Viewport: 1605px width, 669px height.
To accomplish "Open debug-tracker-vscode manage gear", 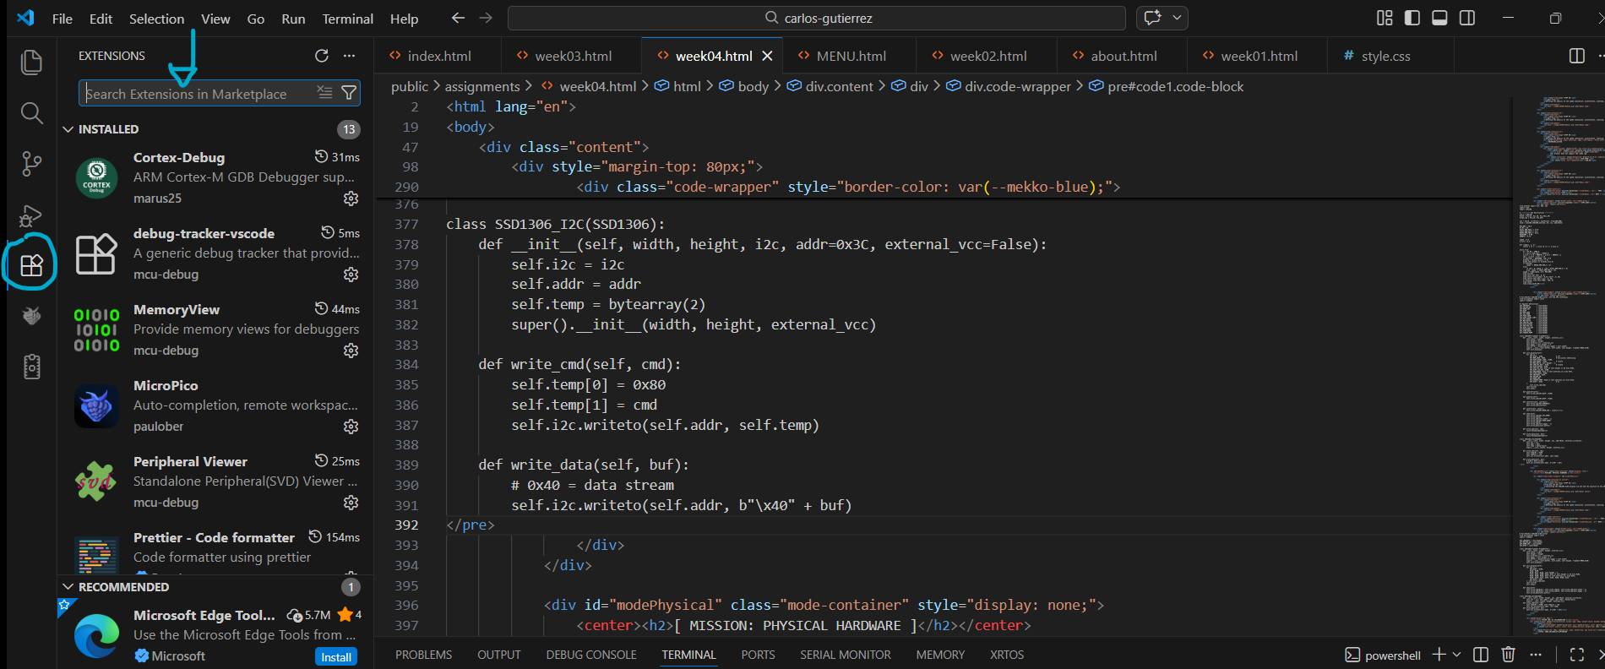I will 351,275.
